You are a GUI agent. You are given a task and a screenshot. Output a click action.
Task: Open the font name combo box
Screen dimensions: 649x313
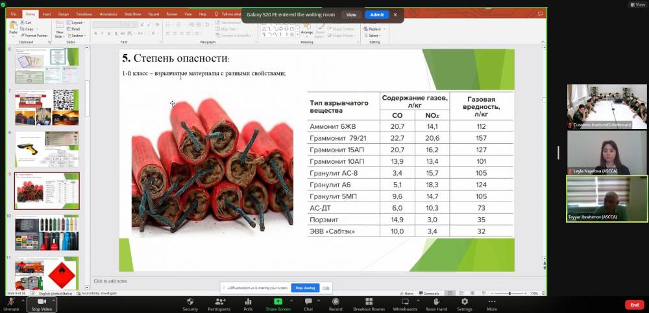click(108, 25)
